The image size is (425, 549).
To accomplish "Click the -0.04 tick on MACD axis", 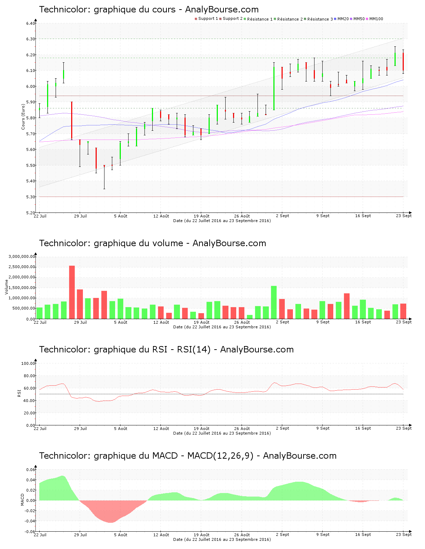I will [30, 521].
